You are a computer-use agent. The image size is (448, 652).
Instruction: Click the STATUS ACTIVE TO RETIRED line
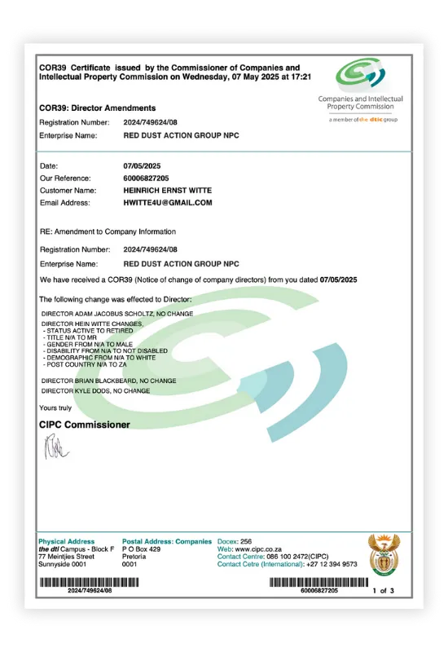pos(88,331)
